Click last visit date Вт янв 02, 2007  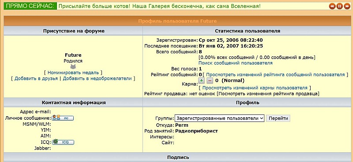(231, 46)
